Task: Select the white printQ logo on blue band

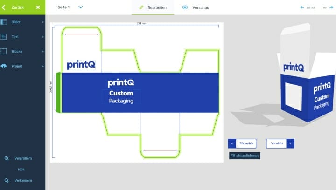Action: 121,83
